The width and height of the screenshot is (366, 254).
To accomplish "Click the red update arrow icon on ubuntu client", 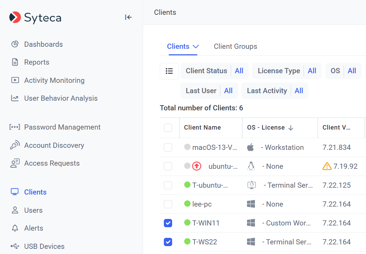I will click(x=197, y=166).
